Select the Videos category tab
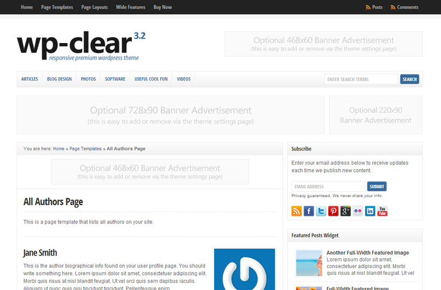The height and width of the screenshot is (290, 441). tap(183, 79)
